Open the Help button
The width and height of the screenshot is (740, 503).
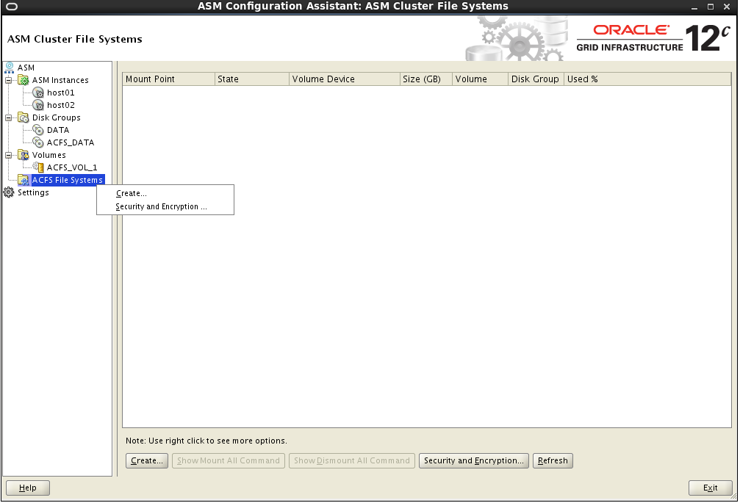tap(28, 488)
